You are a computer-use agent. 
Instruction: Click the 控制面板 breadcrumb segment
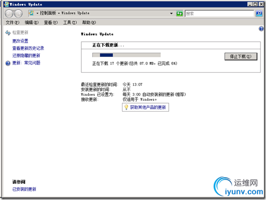point(48,13)
